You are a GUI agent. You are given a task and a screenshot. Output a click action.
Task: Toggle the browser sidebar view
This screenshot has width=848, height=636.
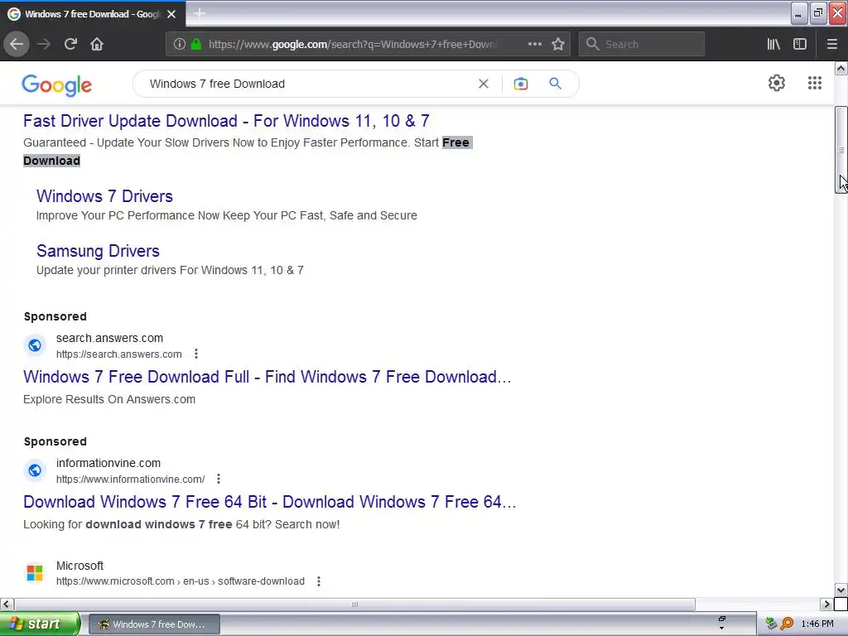point(800,44)
